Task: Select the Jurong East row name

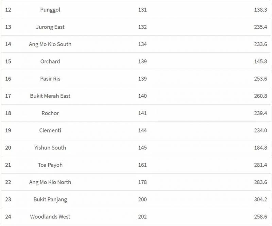Action: click(50, 27)
